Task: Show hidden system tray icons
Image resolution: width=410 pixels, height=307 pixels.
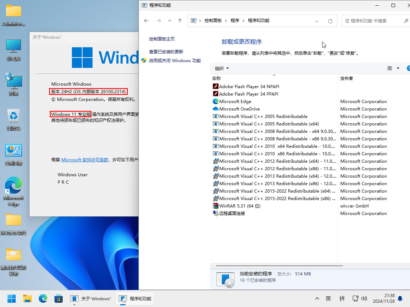Action: [317, 298]
